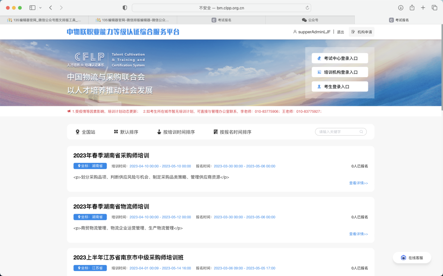Click the document icon on 机构申请
Screen dimensions: 443x276
tap(353, 32)
